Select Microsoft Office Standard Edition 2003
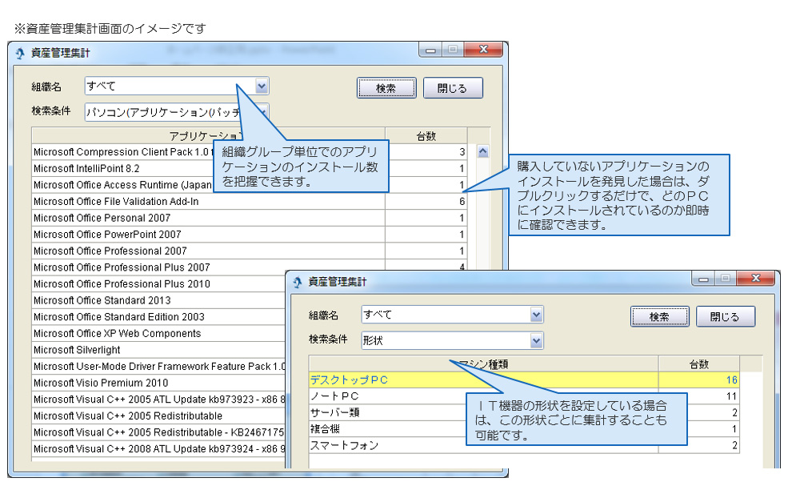788x498 pixels. click(x=159, y=317)
